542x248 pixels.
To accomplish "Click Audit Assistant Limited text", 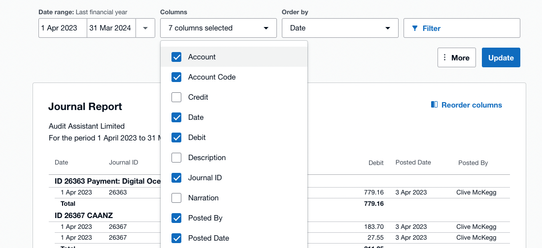I will [86, 126].
